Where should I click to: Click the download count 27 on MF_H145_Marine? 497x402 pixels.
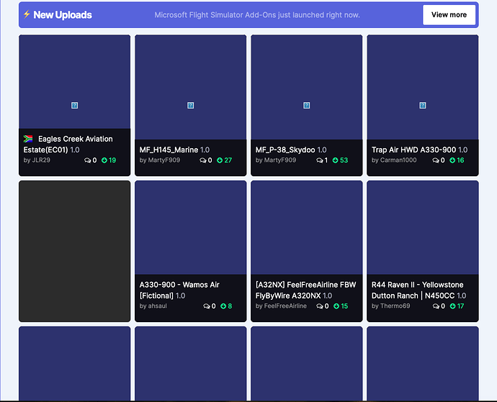[228, 160]
